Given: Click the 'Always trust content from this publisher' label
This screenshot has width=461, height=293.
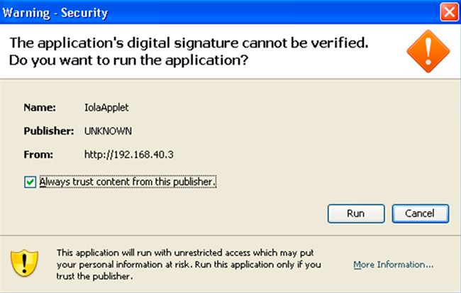Looking at the screenshot, I should tap(128, 182).
